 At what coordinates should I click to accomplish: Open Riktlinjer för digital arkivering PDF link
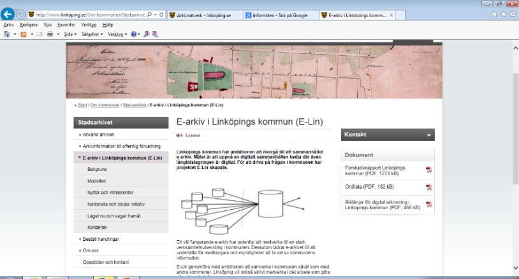click(x=383, y=205)
